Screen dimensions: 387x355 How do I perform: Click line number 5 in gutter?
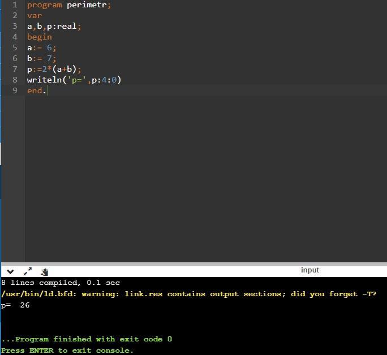(15, 47)
